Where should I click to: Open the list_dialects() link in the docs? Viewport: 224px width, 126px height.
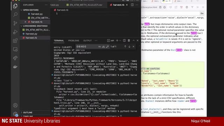152,109
